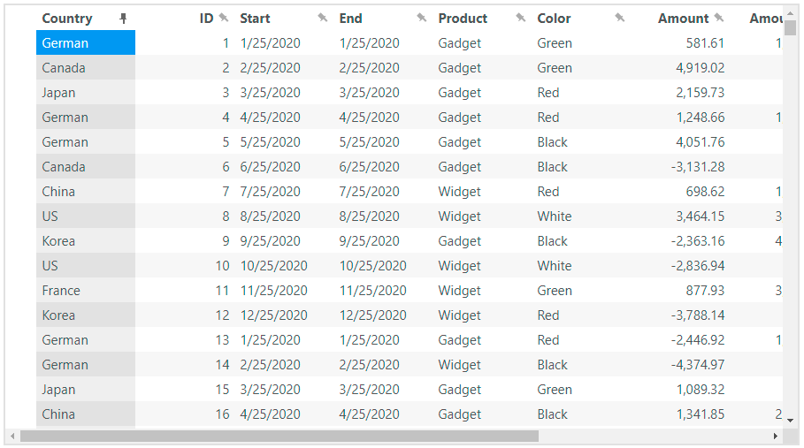Select the France cell in row 11

coord(61,291)
